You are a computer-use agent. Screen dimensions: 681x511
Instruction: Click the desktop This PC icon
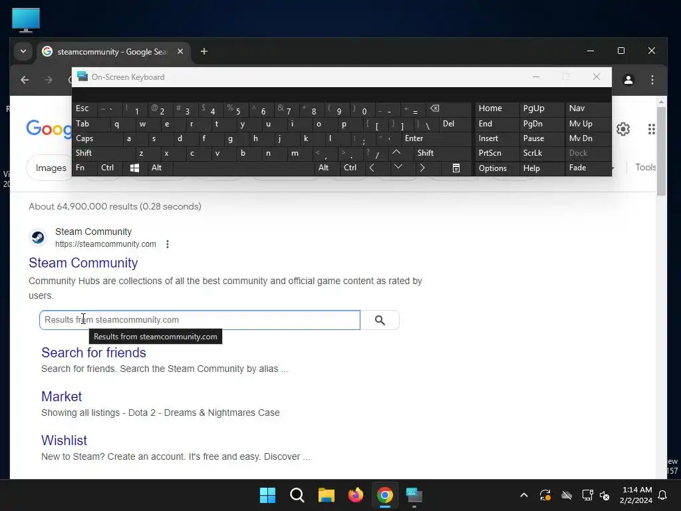26,20
